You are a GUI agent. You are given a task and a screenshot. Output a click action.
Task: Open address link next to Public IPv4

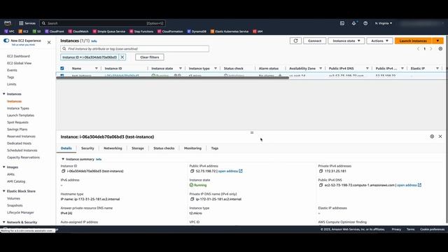pos(230,171)
